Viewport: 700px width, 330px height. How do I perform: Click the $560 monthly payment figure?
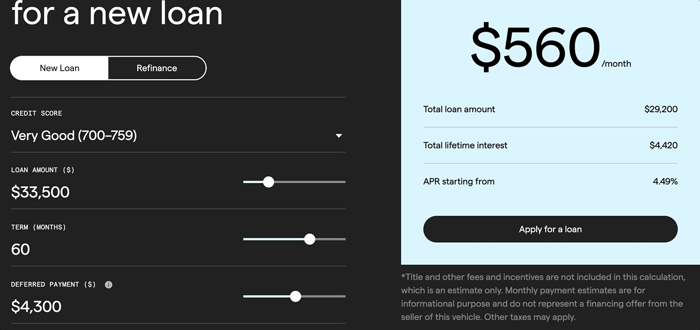pos(536,48)
